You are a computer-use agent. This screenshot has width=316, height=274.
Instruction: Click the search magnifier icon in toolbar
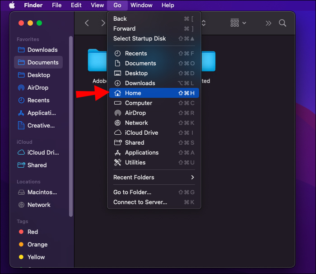283,23
